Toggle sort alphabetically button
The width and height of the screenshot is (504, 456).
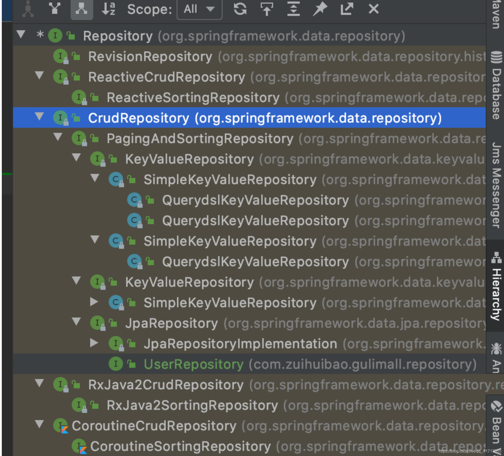point(109,9)
